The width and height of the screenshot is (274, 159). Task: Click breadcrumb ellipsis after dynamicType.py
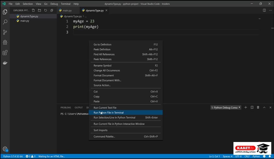[x=85, y=16]
